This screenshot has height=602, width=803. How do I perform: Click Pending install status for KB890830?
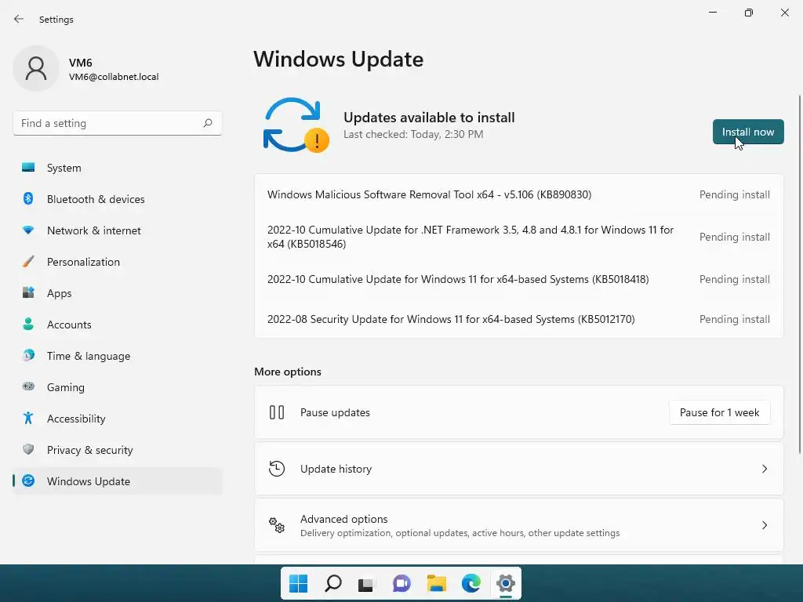coord(734,194)
